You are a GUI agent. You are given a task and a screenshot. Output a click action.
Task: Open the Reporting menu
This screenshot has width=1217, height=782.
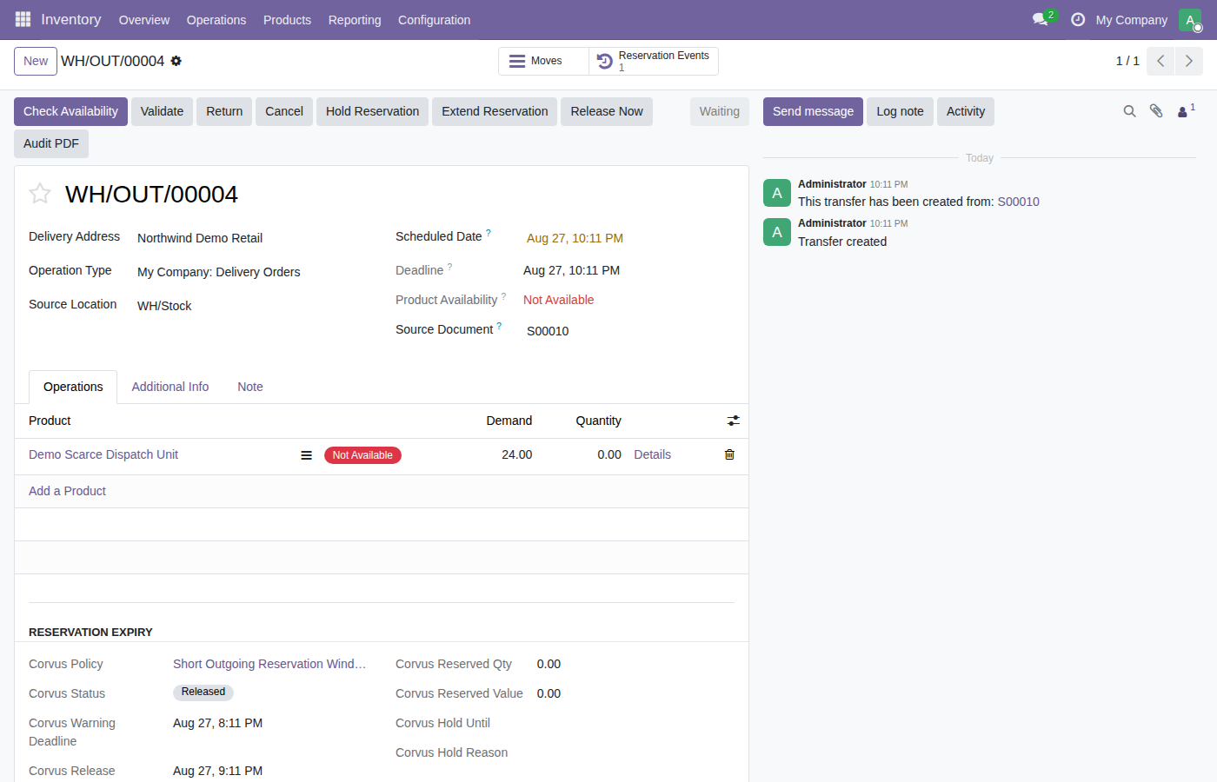pyautogui.click(x=355, y=20)
